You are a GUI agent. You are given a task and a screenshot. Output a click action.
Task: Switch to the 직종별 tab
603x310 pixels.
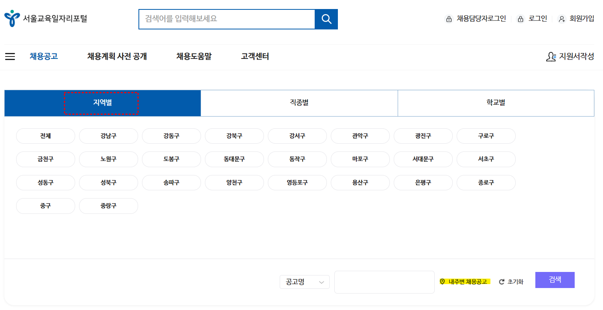[299, 103]
